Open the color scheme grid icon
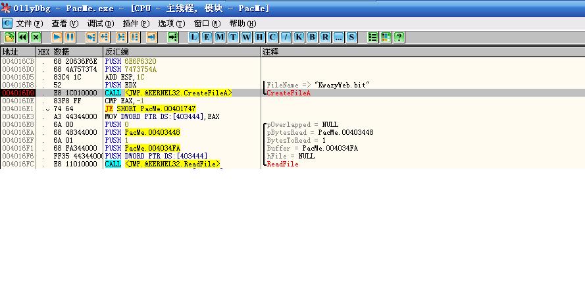585x296 pixels. (x=386, y=37)
